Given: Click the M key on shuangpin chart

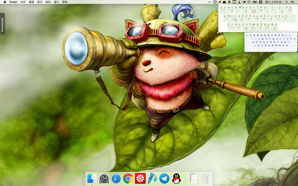Looking at the screenshot, I should click(274, 27).
